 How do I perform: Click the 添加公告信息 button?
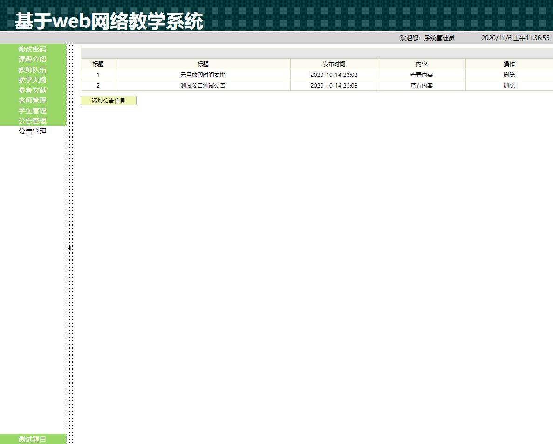pyautogui.click(x=108, y=100)
